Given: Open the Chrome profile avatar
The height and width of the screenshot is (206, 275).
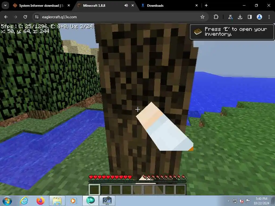Looking at the screenshot, I should click(x=259, y=17).
